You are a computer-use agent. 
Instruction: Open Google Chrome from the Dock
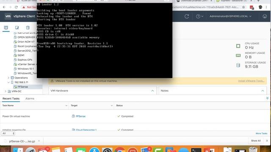click(119, 150)
